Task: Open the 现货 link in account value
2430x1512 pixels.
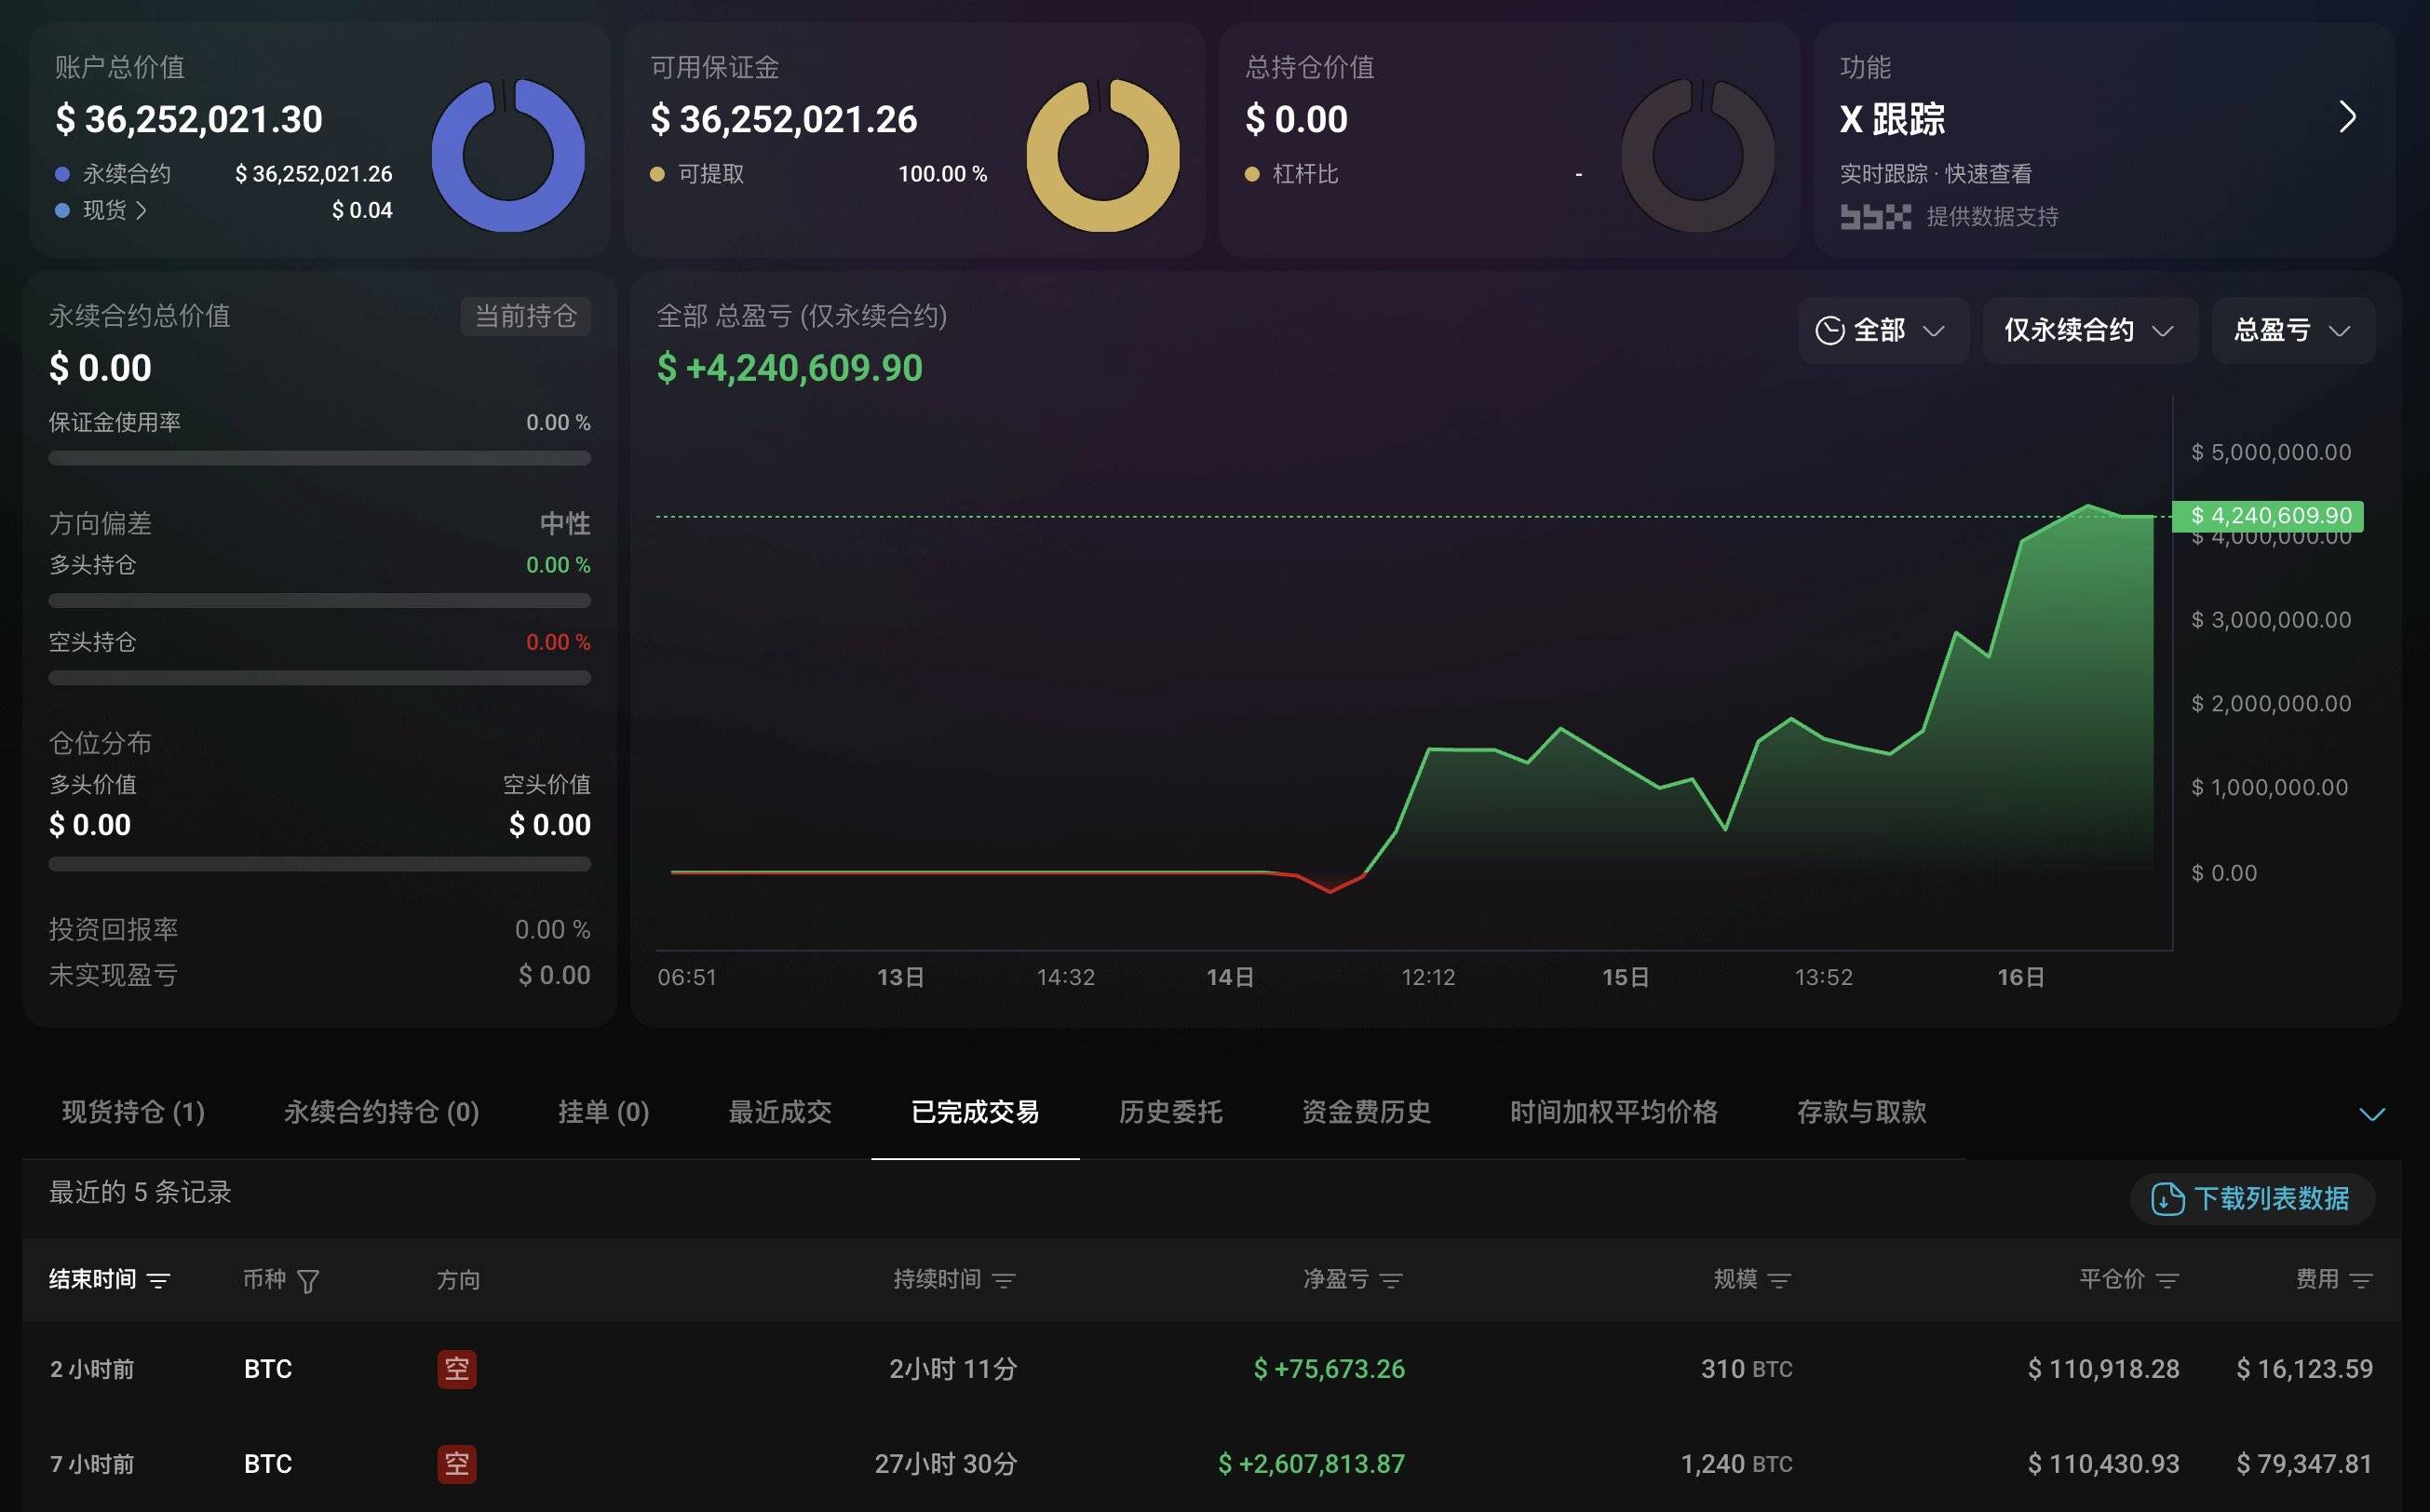Action: [114, 210]
